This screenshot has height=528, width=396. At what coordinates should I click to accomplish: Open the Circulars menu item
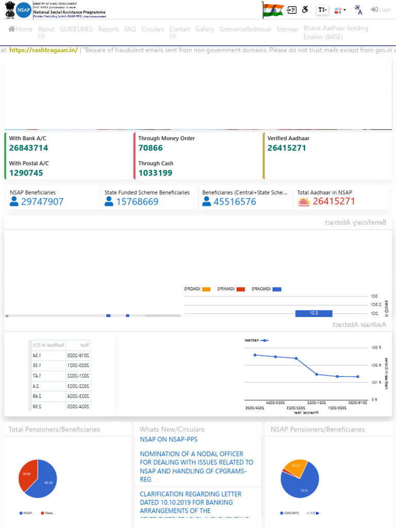click(152, 29)
